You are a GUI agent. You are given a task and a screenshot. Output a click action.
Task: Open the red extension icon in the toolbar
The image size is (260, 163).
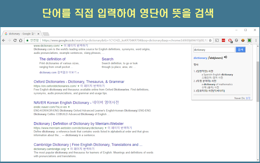223,40
